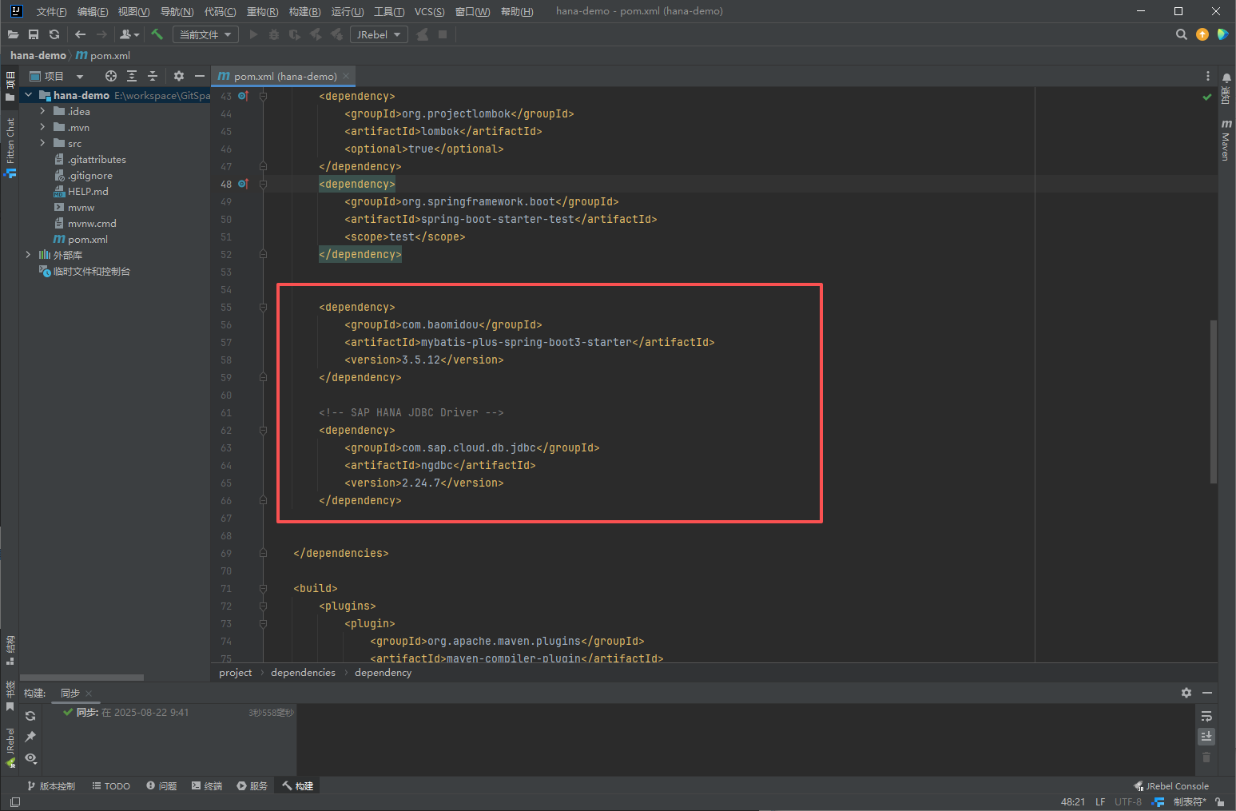This screenshot has width=1236, height=811.
Task: Open the 当前文件 run configuration dropdown
Action: pyautogui.click(x=205, y=34)
